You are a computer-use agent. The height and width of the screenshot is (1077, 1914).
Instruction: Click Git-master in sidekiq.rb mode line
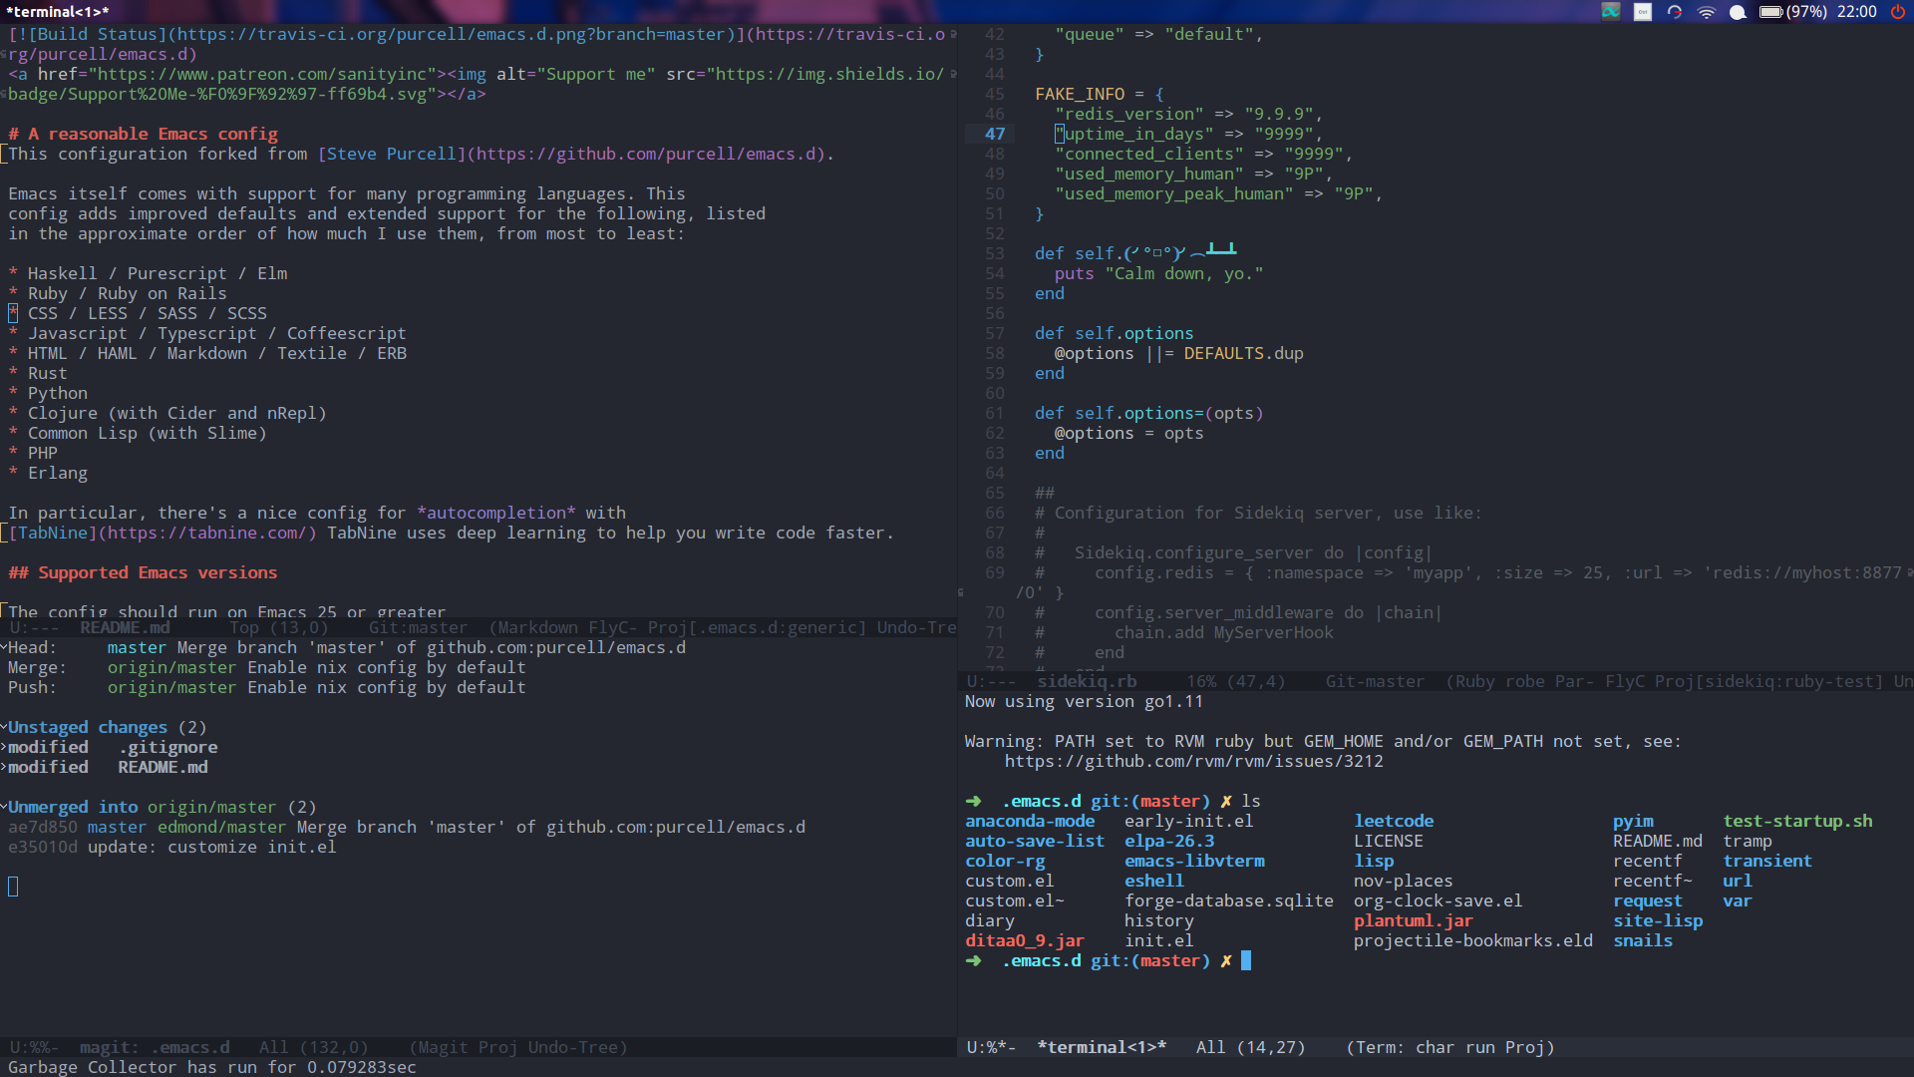click(1375, 681)
